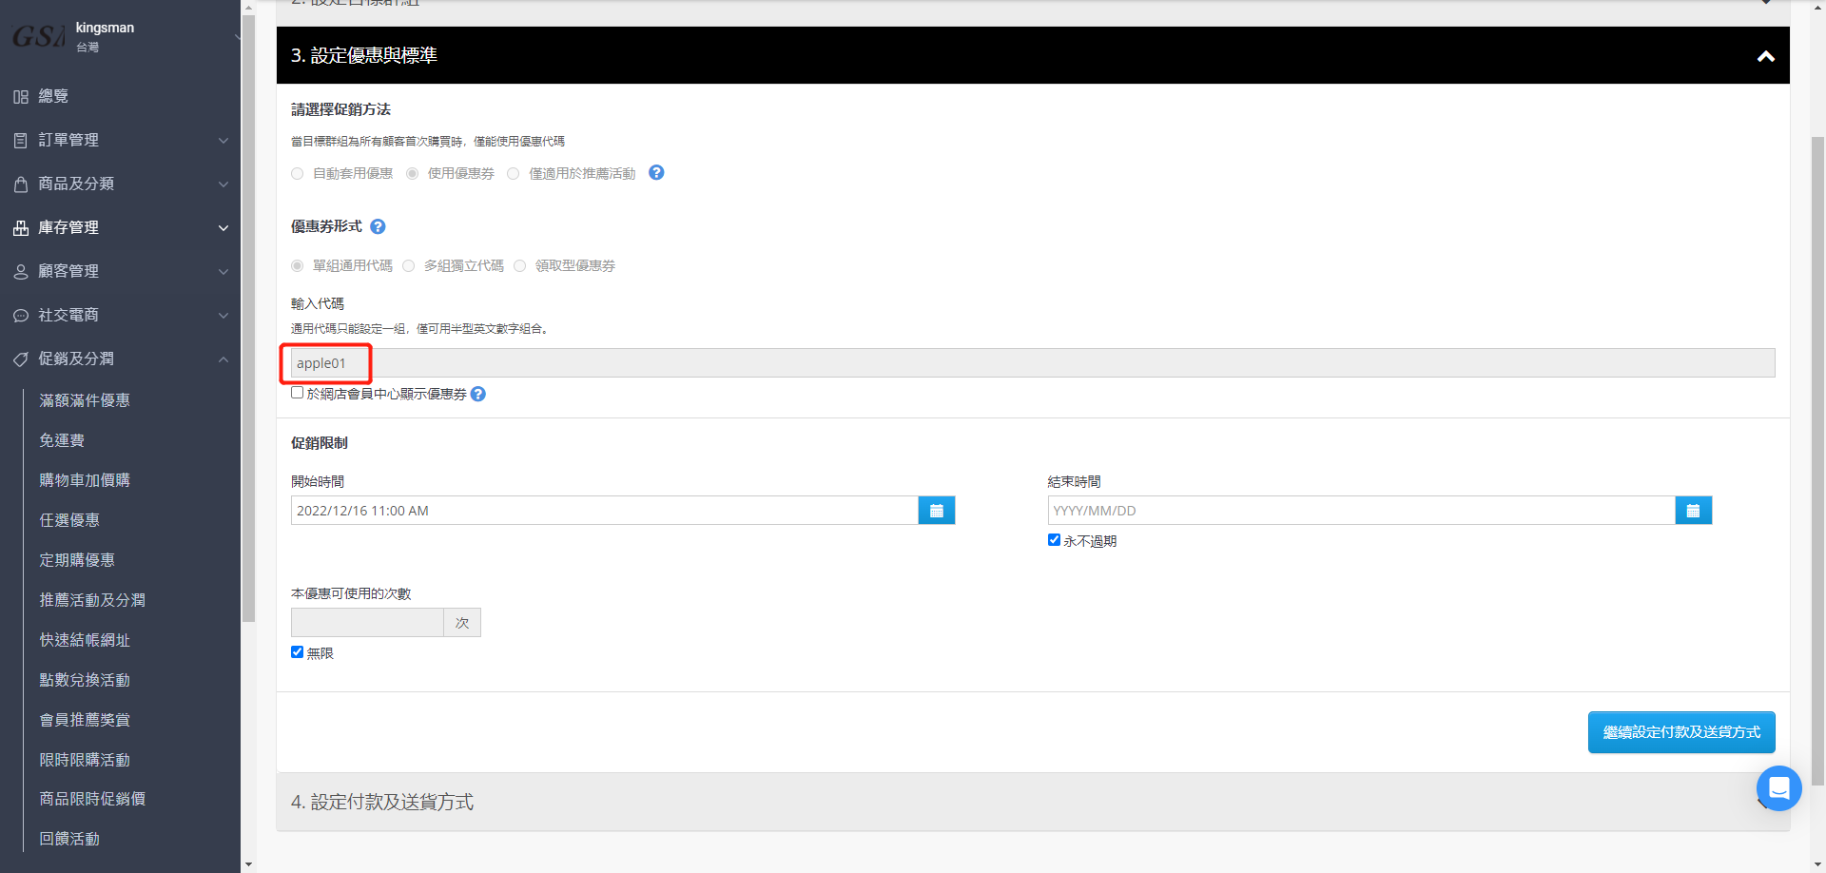Enable 於網店會員中心顯示優惠券 checkbox
Image resolution: width=1826 pixels, height=873 pixels.
pos(298,393)
